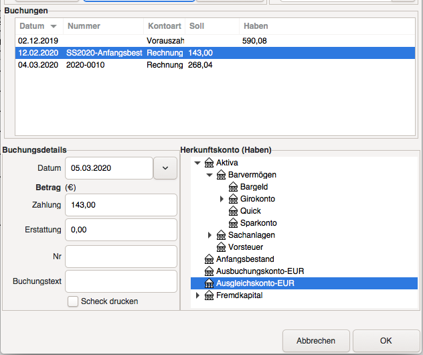Screen dimensions: 423x355
Task: Select the Girokonto account icon
Action: pos(233,199)
